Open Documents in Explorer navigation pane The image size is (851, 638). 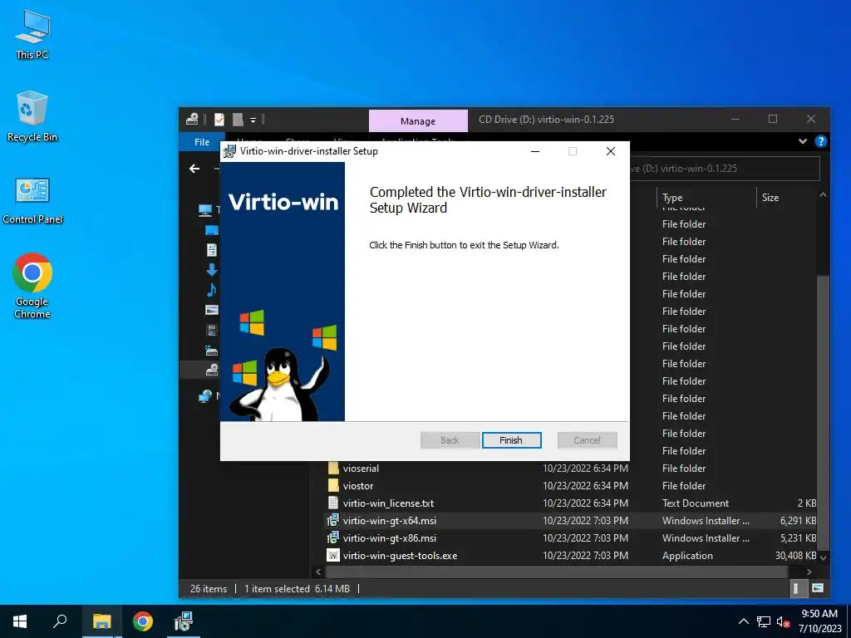(212, 249)
